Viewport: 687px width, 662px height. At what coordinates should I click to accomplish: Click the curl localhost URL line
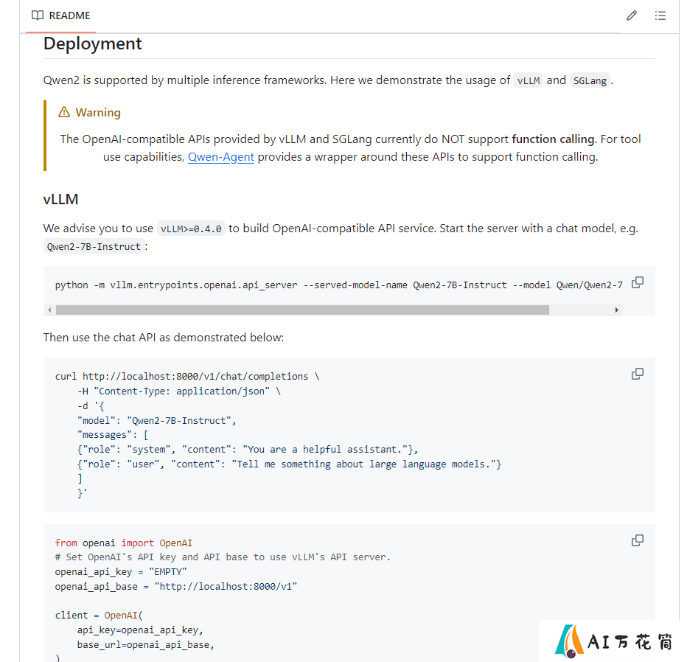click(187, 377)
